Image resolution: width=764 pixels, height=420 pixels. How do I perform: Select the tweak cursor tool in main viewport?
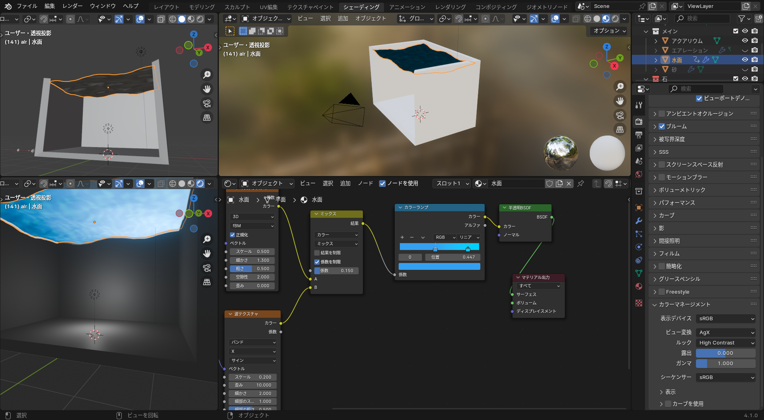[230, 31]
